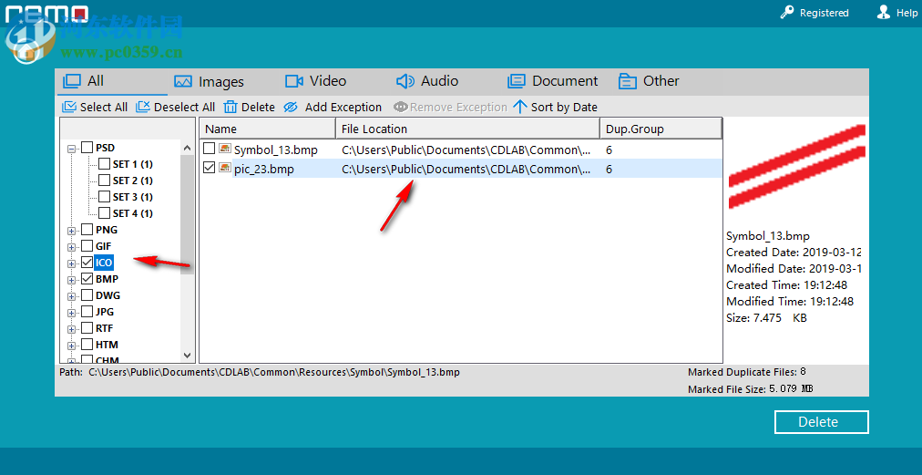Image resolution: width=922 pixels, height=475 pixels.
Task: Sort by the File Location column header
Action: coord(467,129)
